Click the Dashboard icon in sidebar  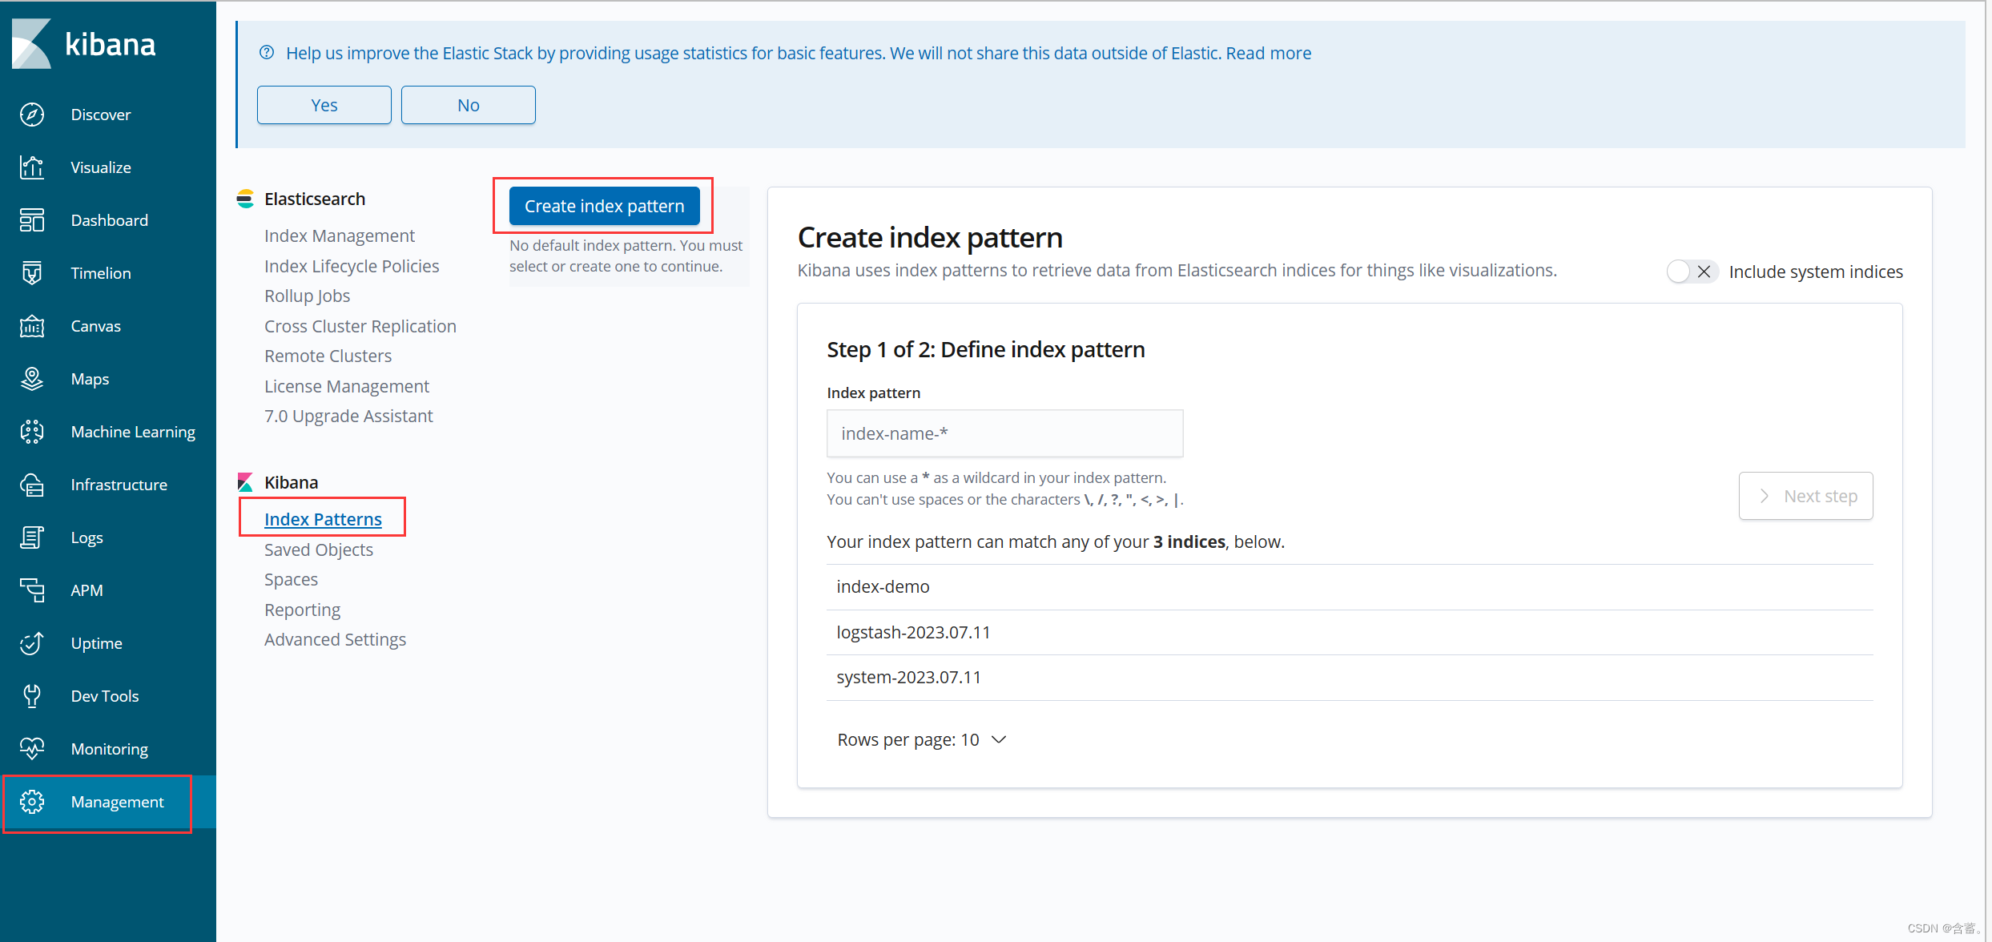(x=32, y=220)
